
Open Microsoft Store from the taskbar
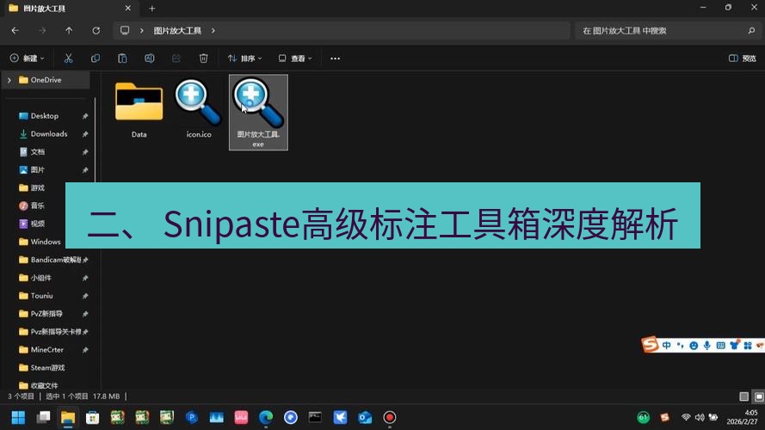(x=93, y=417)
